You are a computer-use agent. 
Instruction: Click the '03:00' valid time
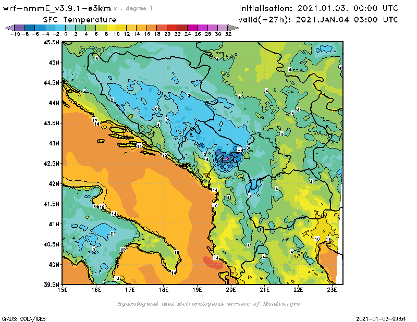[366, 20]
